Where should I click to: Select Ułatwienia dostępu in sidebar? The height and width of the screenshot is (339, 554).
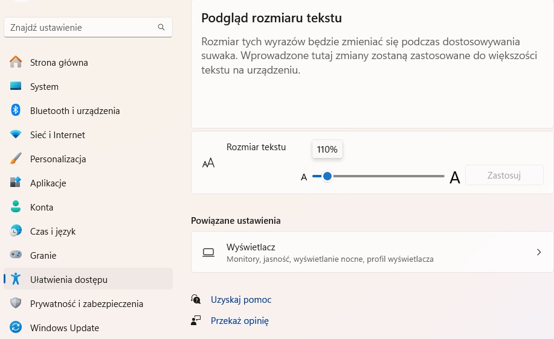[69, 279]
